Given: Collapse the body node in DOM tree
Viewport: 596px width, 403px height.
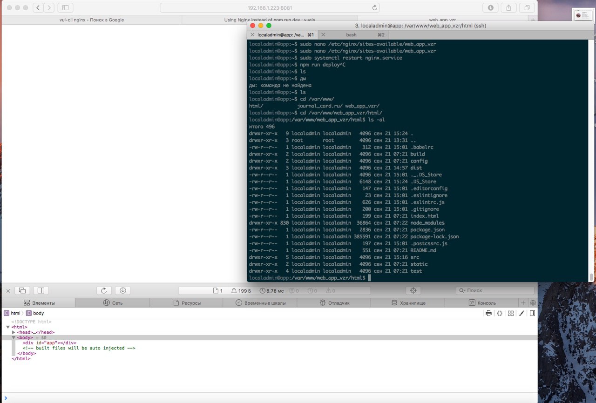Looking at the screenshot, I should 14,337.
